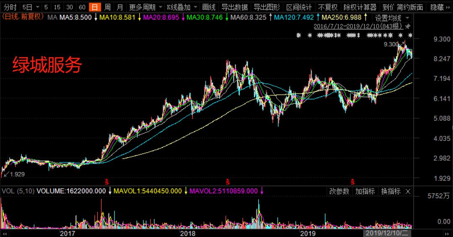Click 改参数 to edit indicator parameters

(x=339, y=191)
